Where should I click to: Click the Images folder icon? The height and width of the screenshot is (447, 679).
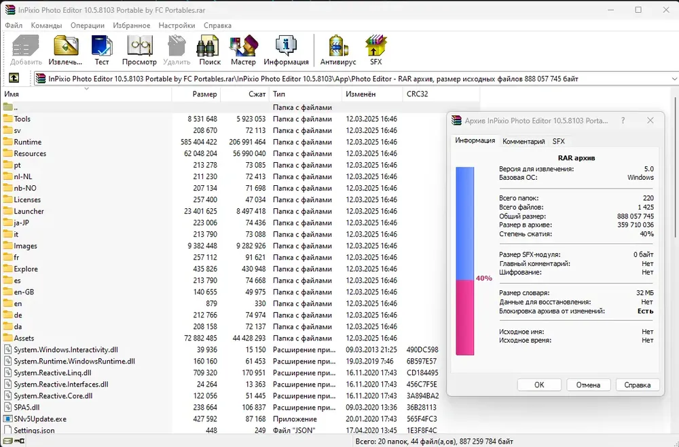click(x=7, y=246)
